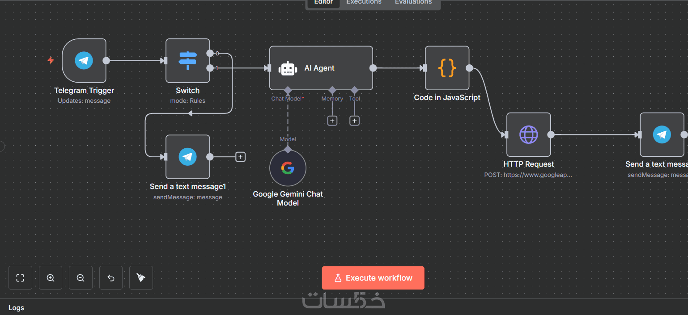The image size is (688, 315).
Task: Click Switch output 1 connector
Action: point(210,68)
